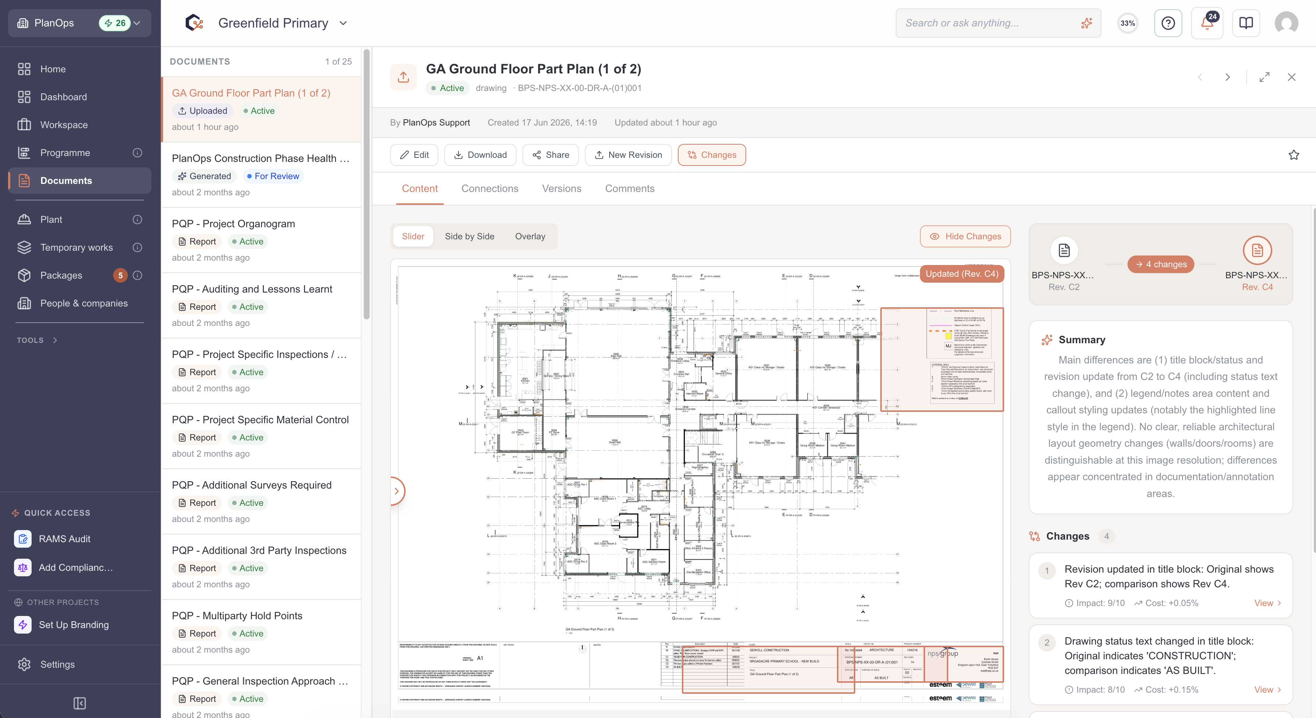Image resolution: width=1316 pixels, height=718 pixels.
Task: Go to Programme in sidebar
Action: pos(65,153)
